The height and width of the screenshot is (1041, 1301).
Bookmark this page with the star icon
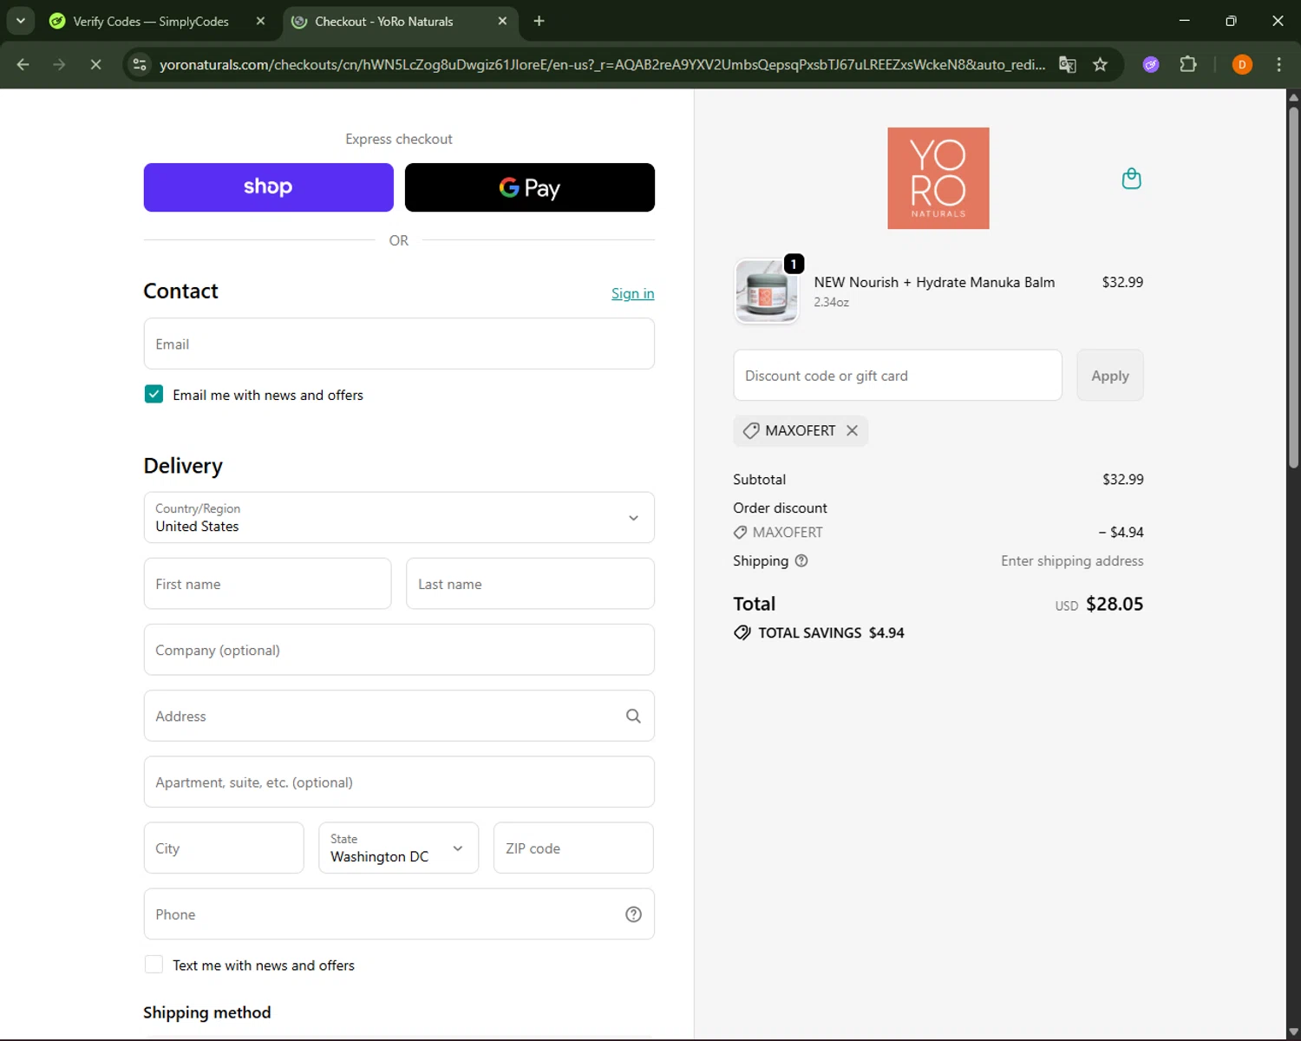pyautogui.click(x=1100, y=64)
